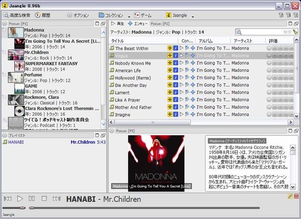Image resolution: width=301 pixels, height=219 pixels.
Task: Click the エンキュー enqueue button
Action: [138, 24]
